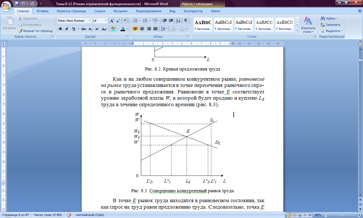Increase paragraph indent
363x218 pixels.
171,21
